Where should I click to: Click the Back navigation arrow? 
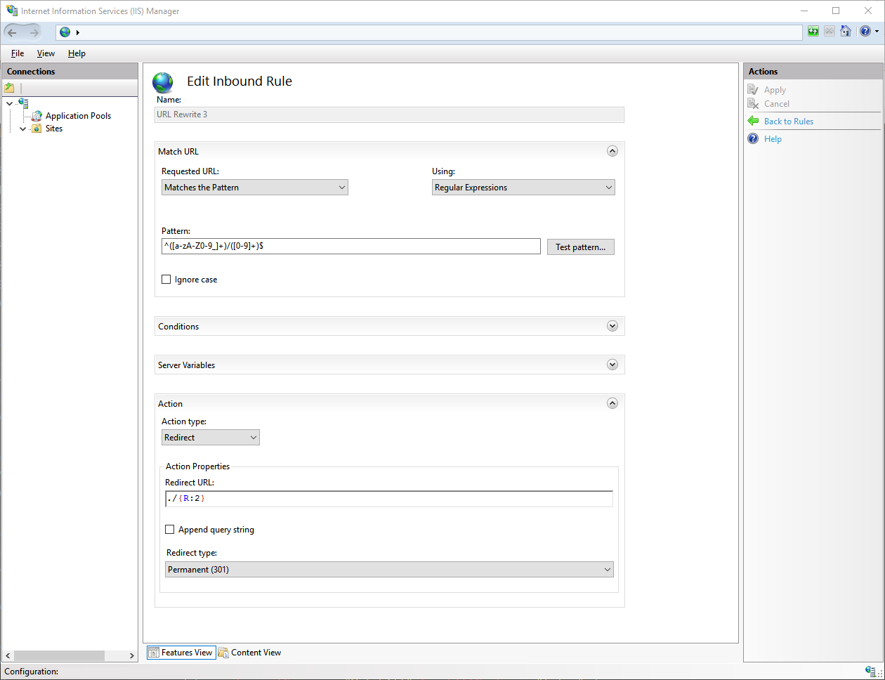coord(12,32)
